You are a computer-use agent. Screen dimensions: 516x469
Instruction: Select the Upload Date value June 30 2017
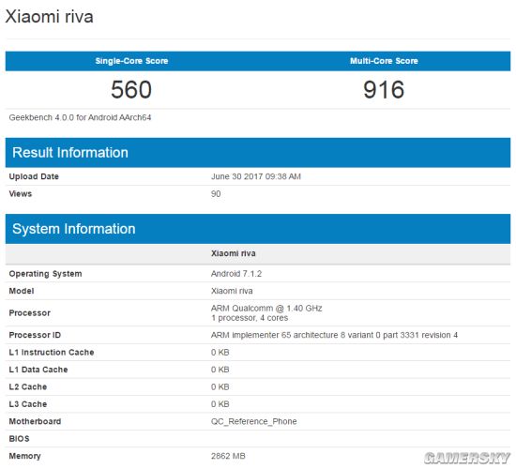(x=256, y=176)
